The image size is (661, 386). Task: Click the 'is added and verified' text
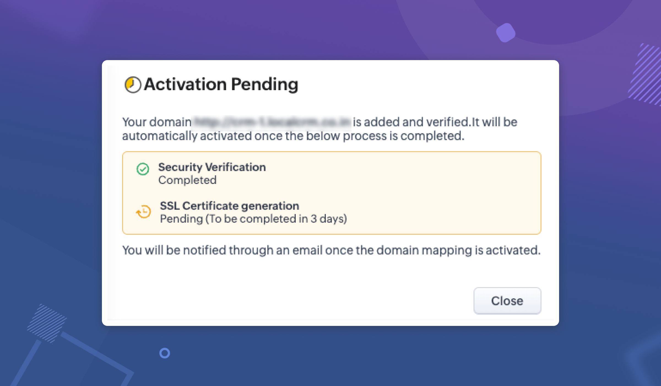tap(410, 122)
